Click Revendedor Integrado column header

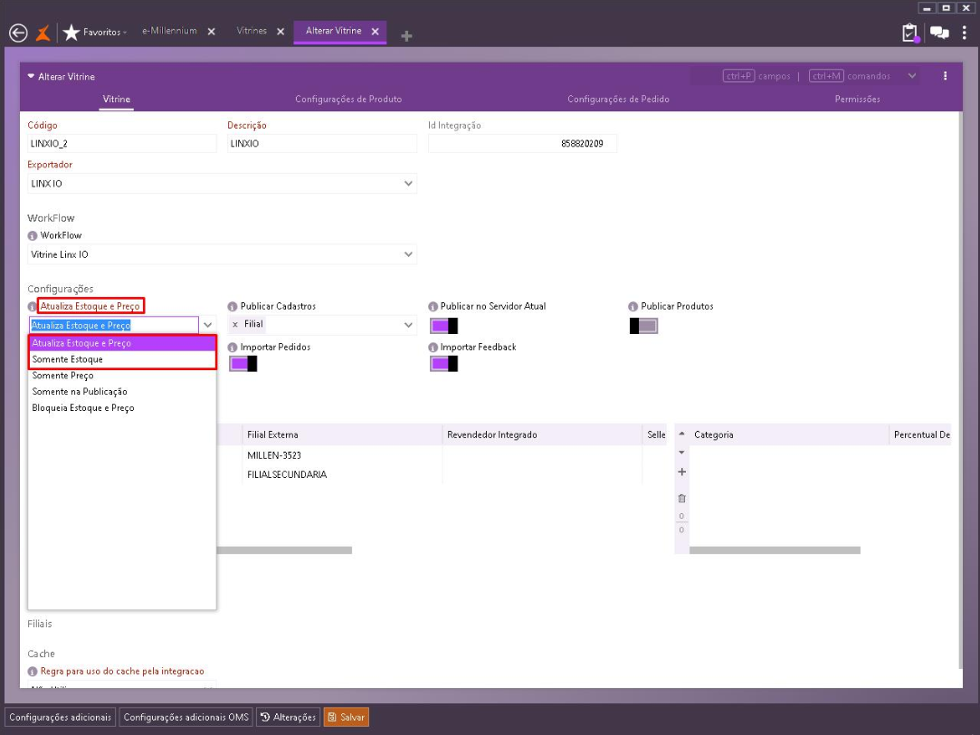click(542, 434)
